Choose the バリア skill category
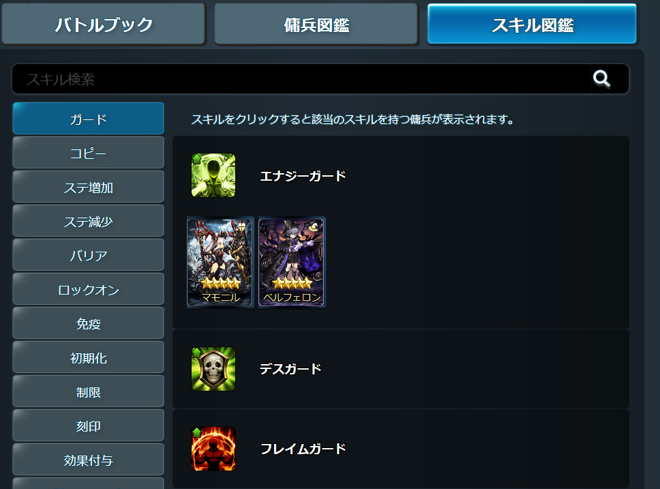Image resolution: width=660 pixels, height=489 pixels. pyautogui.click(x=89, y=255)
